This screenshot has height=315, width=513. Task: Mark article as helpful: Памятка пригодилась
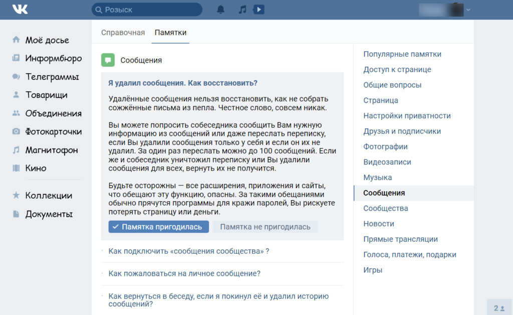tap(158, 227)
